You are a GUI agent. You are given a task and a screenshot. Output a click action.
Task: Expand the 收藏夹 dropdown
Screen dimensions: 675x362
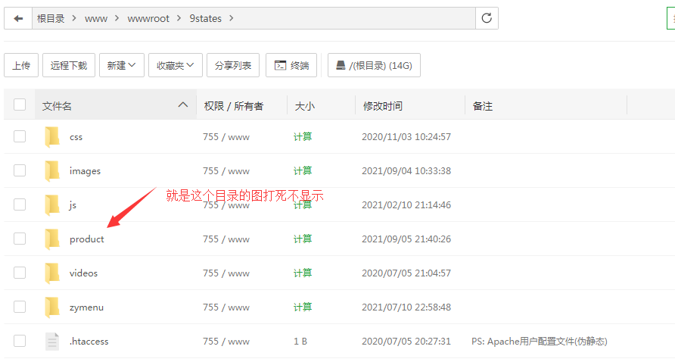click(176, 65)
